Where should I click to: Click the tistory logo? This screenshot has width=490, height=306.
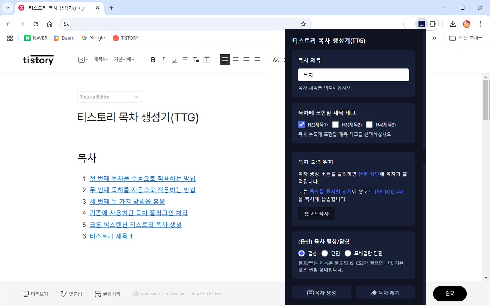[38, 60]
